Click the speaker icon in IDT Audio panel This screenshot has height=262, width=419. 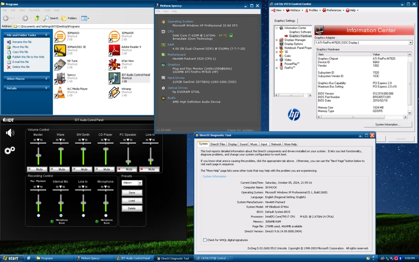pos(10,132)
